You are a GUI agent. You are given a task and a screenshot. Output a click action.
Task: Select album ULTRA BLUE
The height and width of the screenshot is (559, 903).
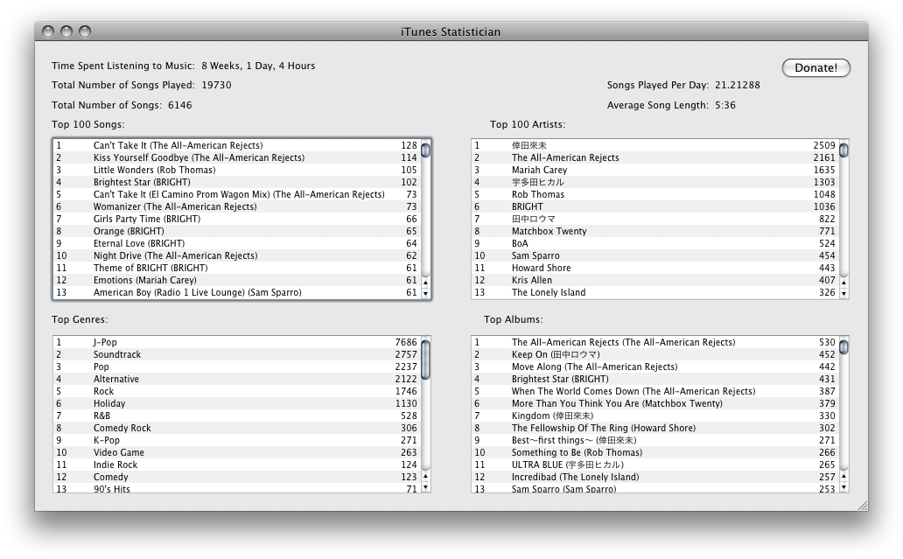[655, 465]
